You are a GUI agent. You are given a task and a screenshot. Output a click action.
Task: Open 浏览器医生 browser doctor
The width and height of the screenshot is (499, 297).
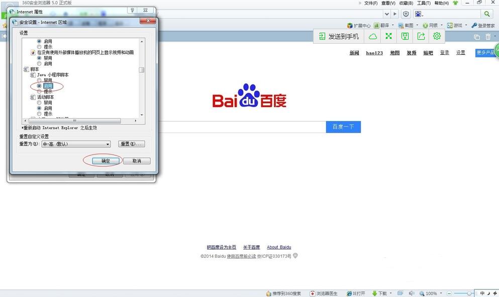click(x=324, y=293)
